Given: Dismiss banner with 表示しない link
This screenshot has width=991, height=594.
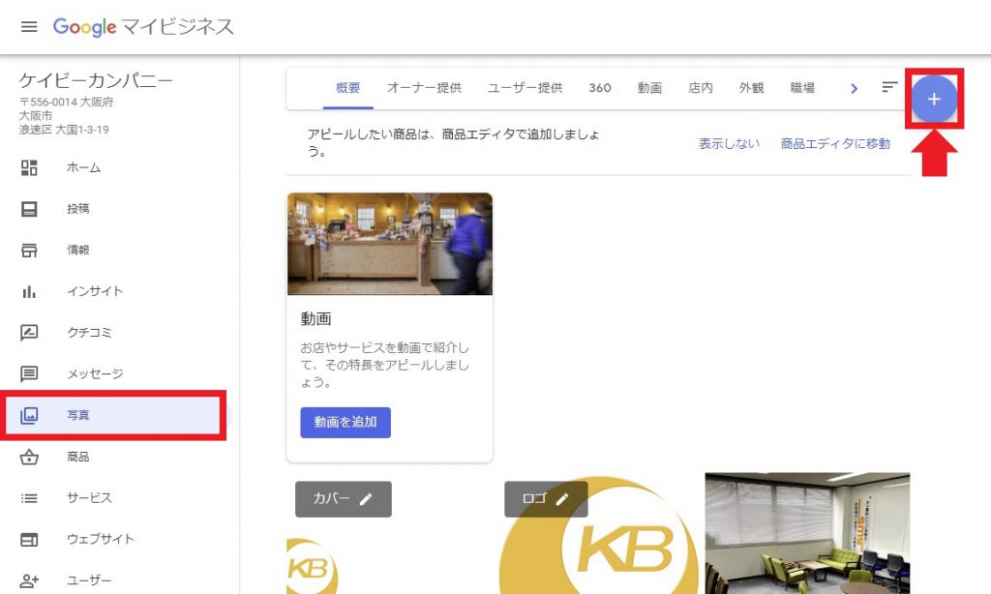Looking at the screenshot, I should pyautogui.click(x=729, y=143).
